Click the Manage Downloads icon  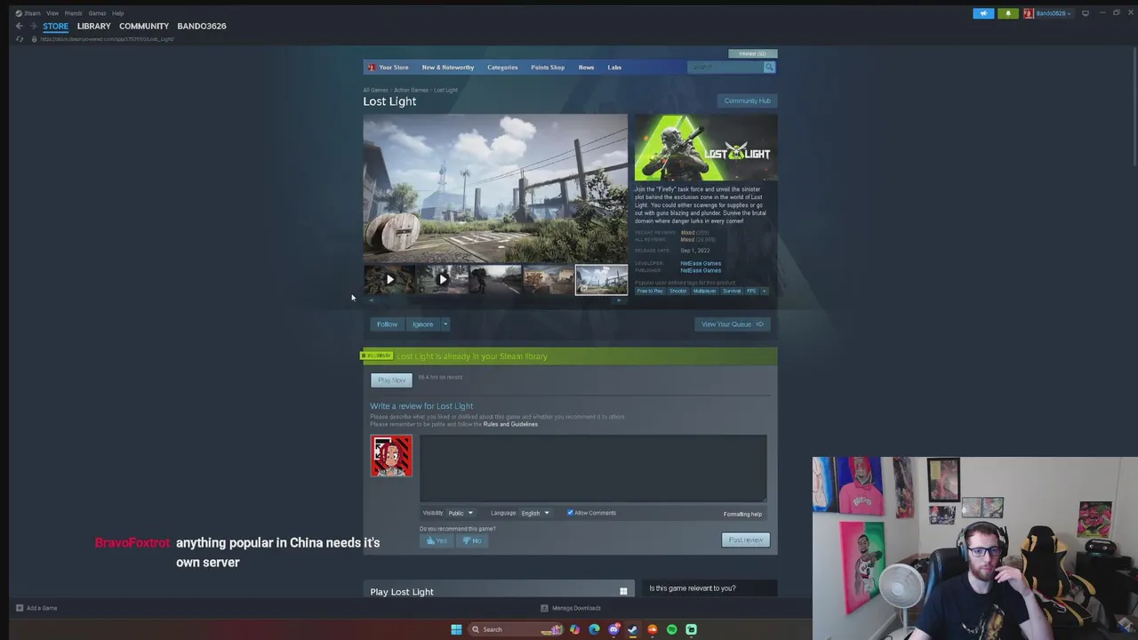coord(544,608)
